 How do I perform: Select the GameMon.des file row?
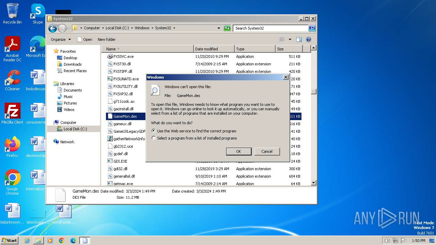[204, 116]
